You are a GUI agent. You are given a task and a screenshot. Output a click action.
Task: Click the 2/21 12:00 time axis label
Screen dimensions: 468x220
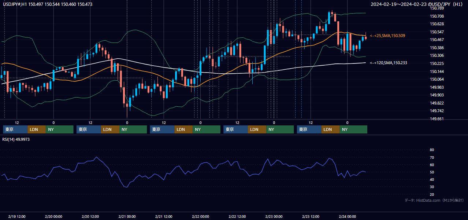[x=164, y=216]
